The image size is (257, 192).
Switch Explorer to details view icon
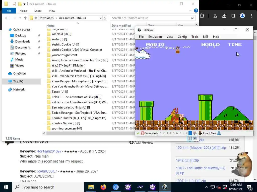pyautogui.click(x=190, y=138)
